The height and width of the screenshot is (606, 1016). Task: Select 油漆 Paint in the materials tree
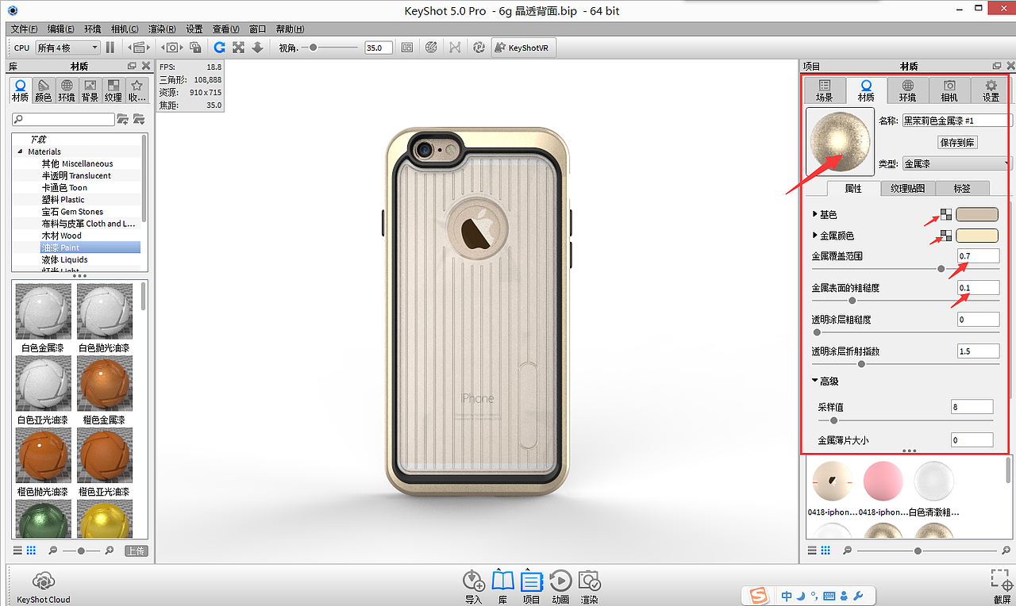tap(60, 247)
